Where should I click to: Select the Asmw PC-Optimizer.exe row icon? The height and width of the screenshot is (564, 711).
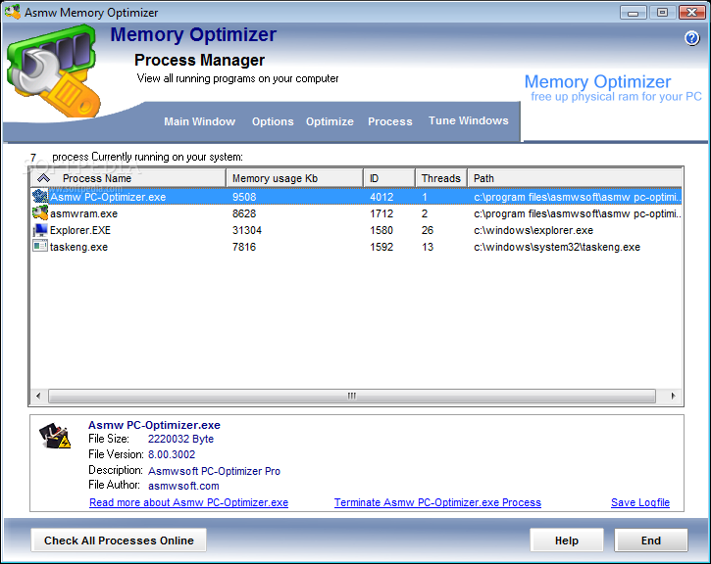coord(40,197)
